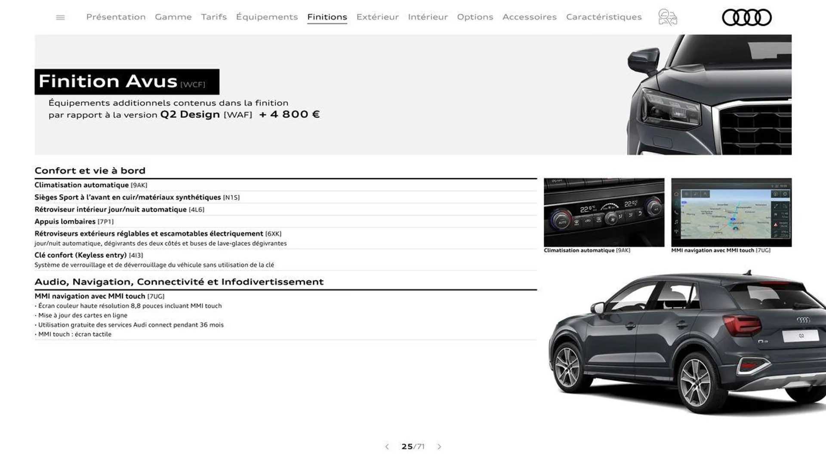Click the 25/71 page indicator
The height and width of the screenshot is (464, 826).
pos(413,447)
